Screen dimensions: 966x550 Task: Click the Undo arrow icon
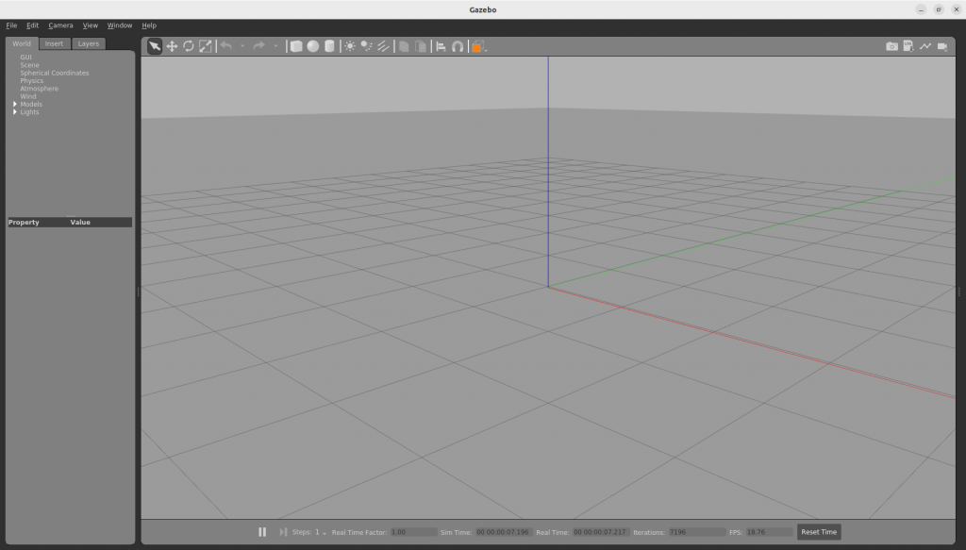coord(226,46)
